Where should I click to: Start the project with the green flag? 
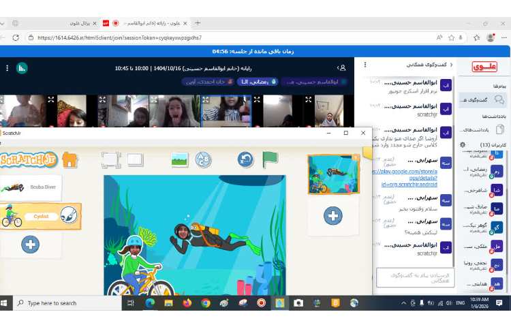(x=270, y=159)
